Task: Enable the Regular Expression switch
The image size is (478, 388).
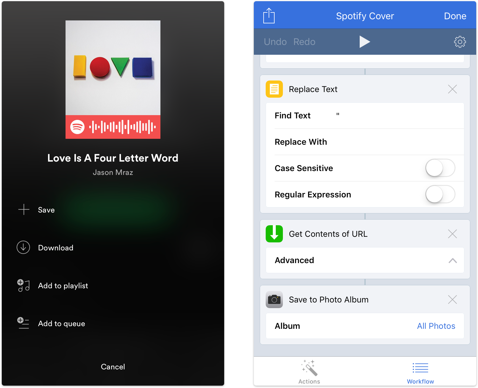Action: pos(440,194)
